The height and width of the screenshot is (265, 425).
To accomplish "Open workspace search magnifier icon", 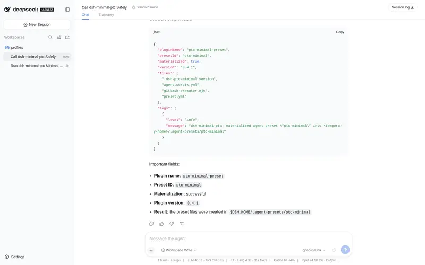I will click(50, 37).
